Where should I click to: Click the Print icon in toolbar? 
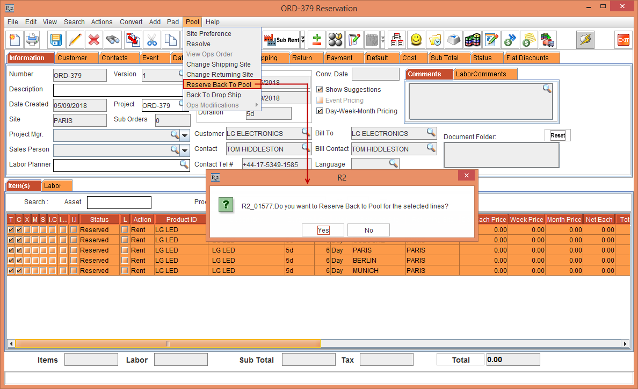32,40
